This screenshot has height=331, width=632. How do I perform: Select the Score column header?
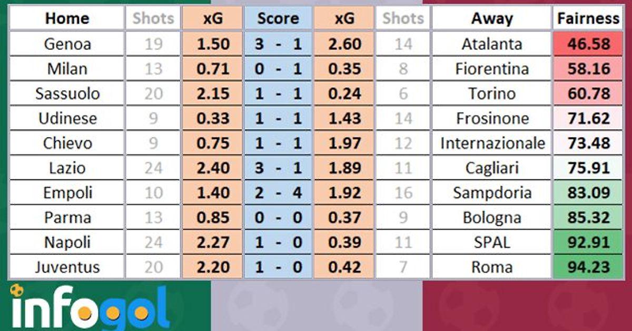pos(278,18)
